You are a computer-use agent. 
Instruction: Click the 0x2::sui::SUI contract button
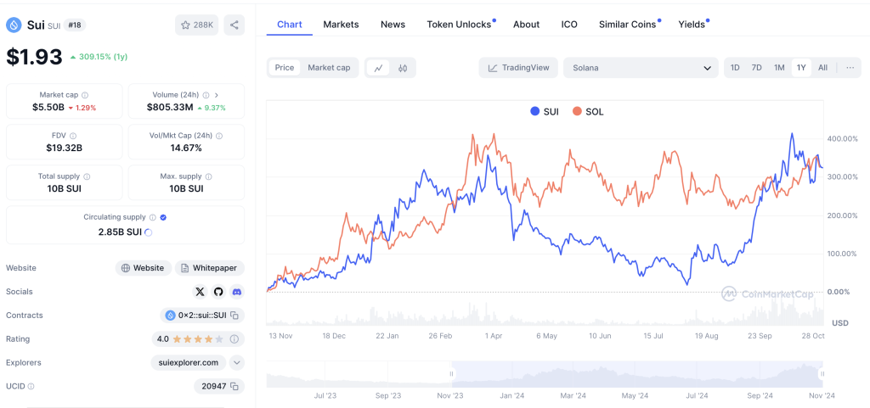pyautogui.click(x=202, y=316)
